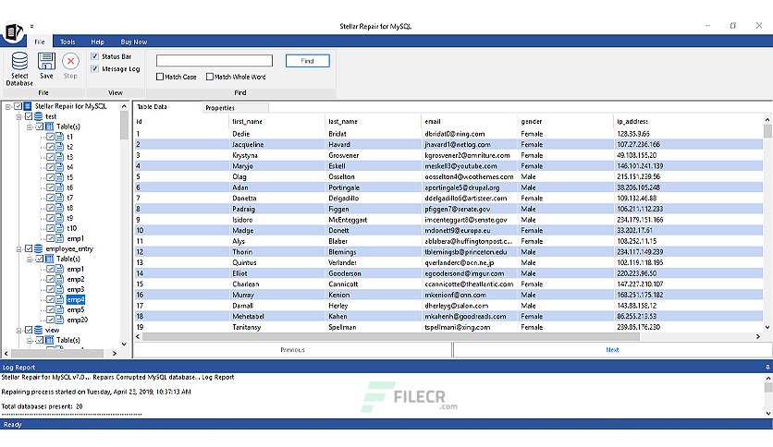The height and width of the screenshot is (447, 773).
Task: Click the test database icon
Action: [x=39, y=116]
